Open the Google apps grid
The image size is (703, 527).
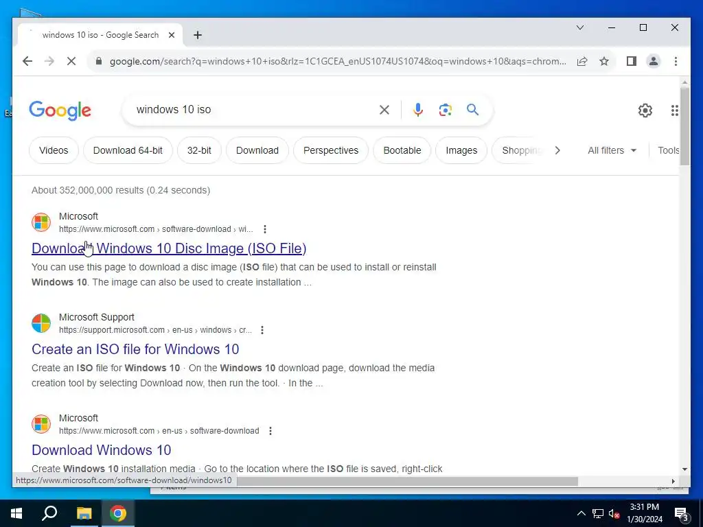click(x=674, y=110)
